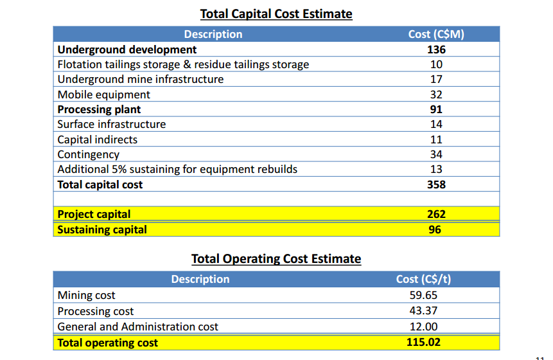Click 'Additional 5% sustaining for equipment rebuilds'

click(x=177, y=170)
